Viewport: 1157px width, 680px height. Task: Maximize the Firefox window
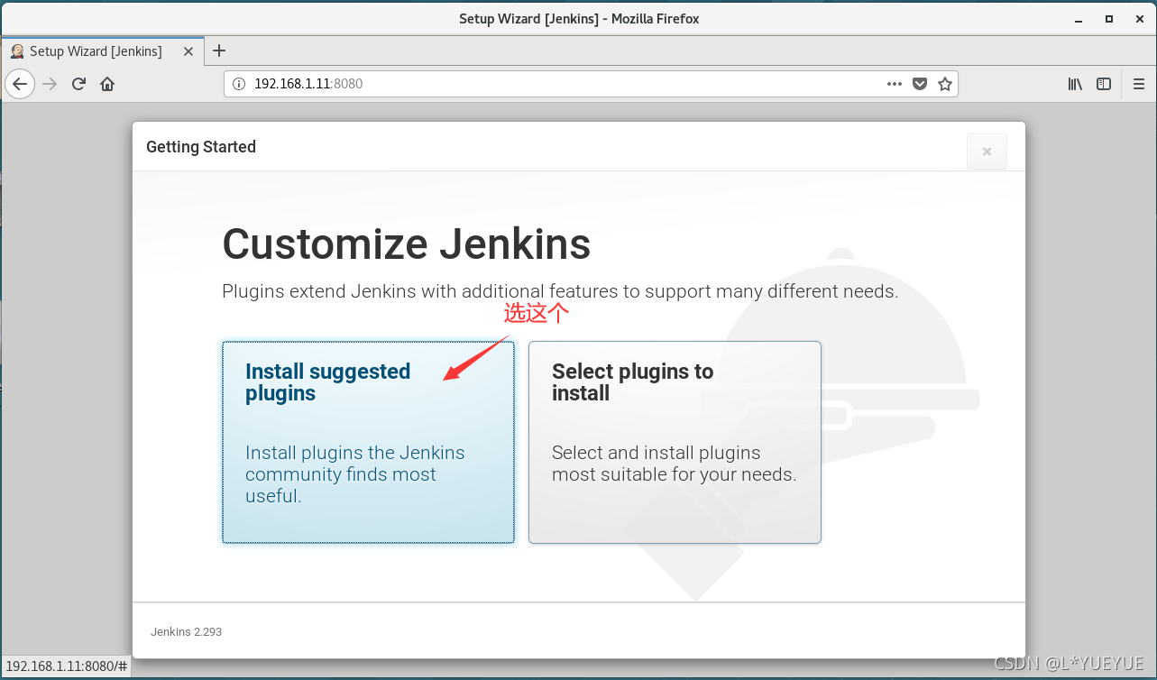pyautogui.click(x=1109, y=18)
